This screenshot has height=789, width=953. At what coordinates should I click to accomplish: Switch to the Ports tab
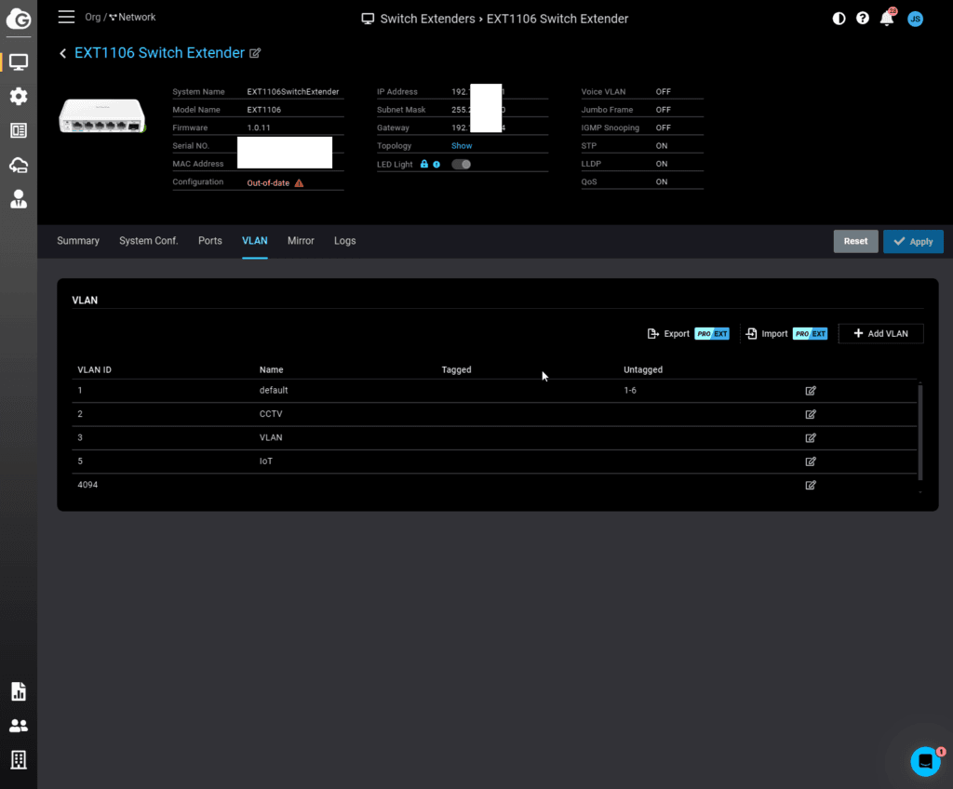pos(210,241)
